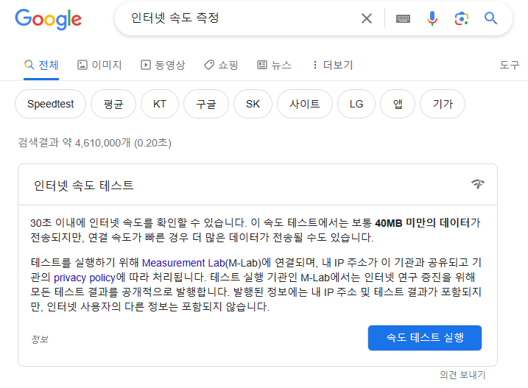Click the result count text 검색결과 약 4,610,000개
This screenshot has height=388, width=528.
click(x=74, y=143)
